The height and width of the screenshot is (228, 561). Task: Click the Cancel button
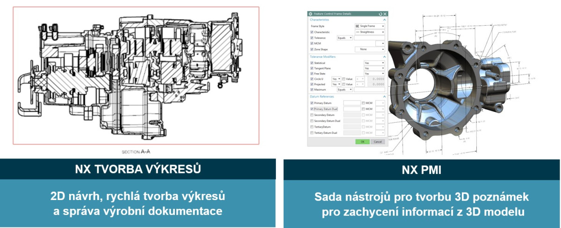(x=378, y=141)
